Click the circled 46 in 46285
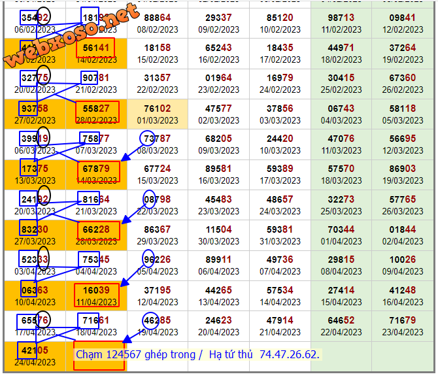 coord(150,320)
